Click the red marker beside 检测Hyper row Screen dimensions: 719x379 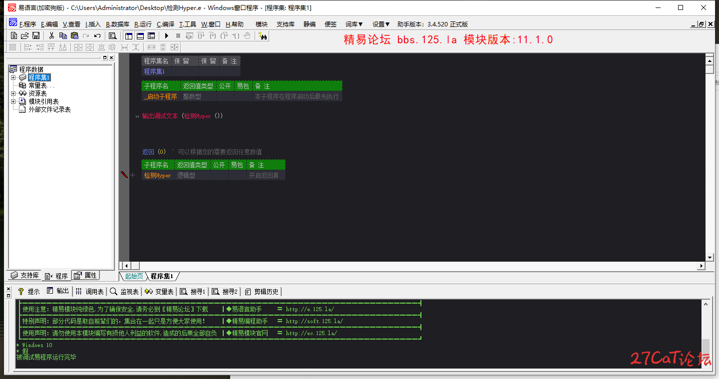[x=124, y=175]
